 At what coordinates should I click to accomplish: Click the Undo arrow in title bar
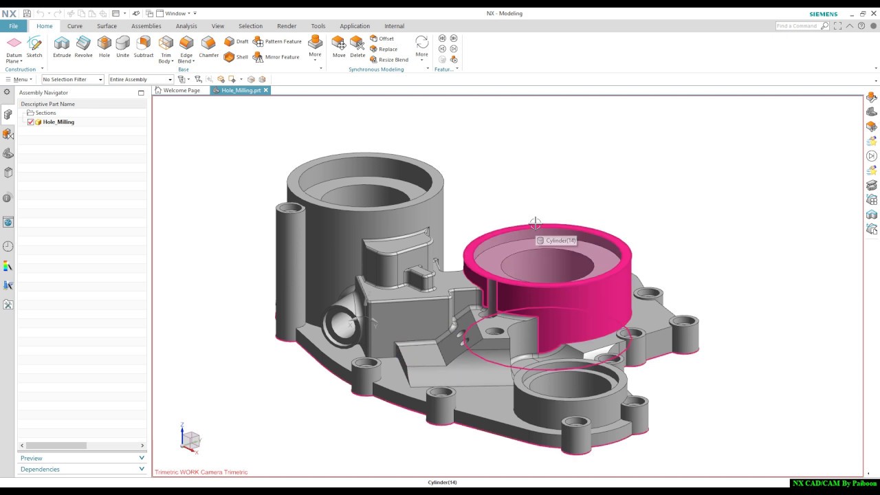coord(41,13)
